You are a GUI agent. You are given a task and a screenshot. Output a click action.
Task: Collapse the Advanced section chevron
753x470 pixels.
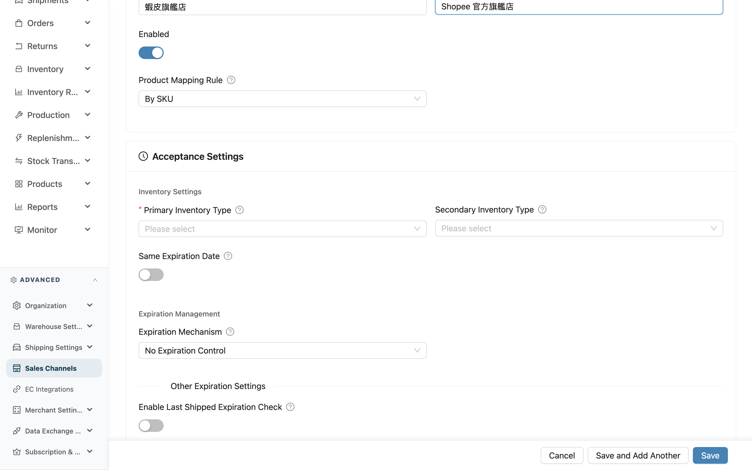[x=95, y=280]
